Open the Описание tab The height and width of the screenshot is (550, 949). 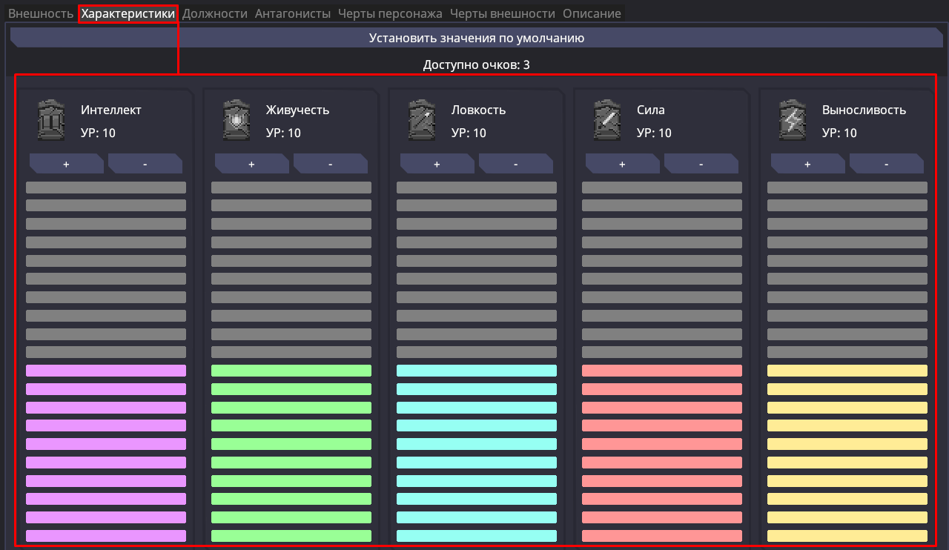point(592,13)
